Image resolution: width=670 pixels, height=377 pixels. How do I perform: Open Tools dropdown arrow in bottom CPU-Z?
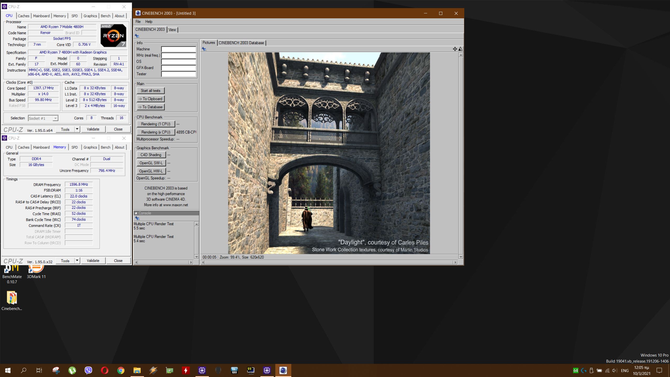pos(77,260)
